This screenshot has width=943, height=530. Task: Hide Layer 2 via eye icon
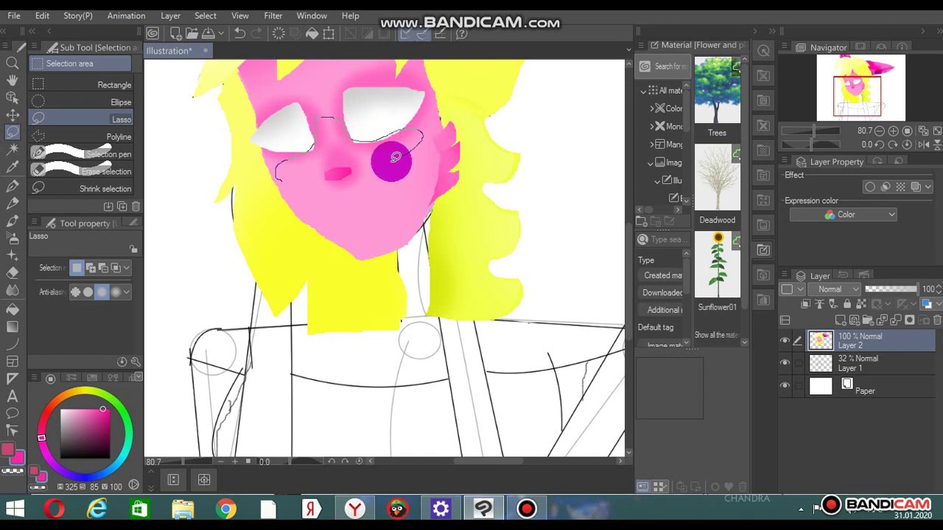click(785, 341)
